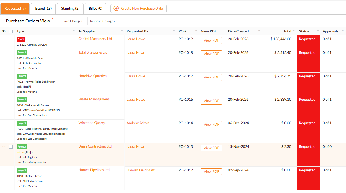The width and height of the screenshot is (346, 193).
Task: View the PDF for PO-1019
Action: click(x=211, y=40)
